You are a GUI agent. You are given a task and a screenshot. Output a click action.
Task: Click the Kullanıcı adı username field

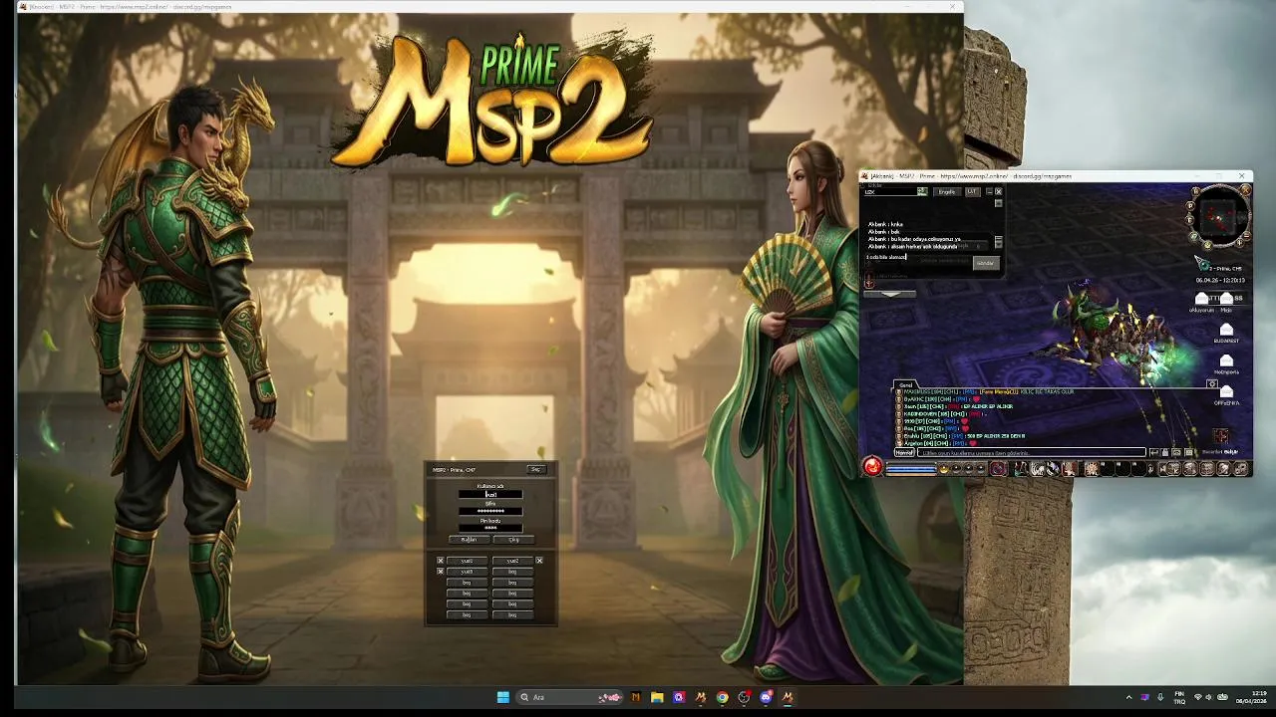(x=490, y=494)
